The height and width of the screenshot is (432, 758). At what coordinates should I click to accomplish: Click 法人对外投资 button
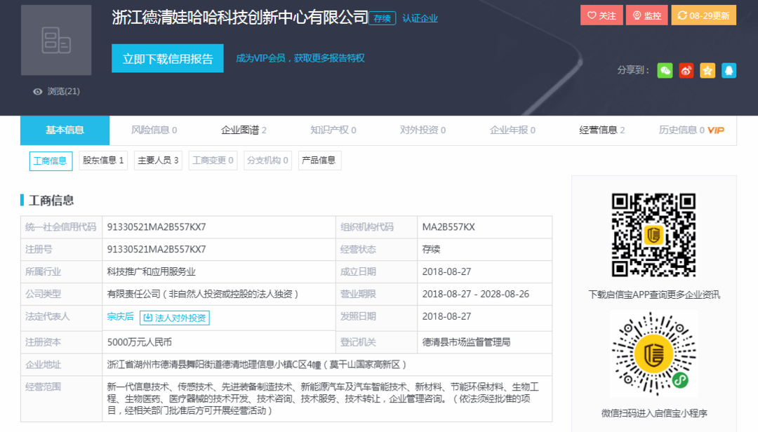coord(175,318)
